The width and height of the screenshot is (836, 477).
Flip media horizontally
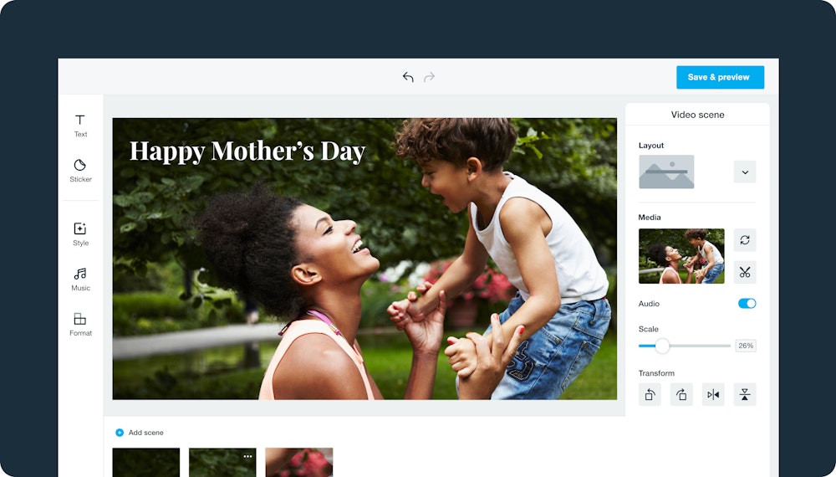pyautogui.click(x=713, y=394)
